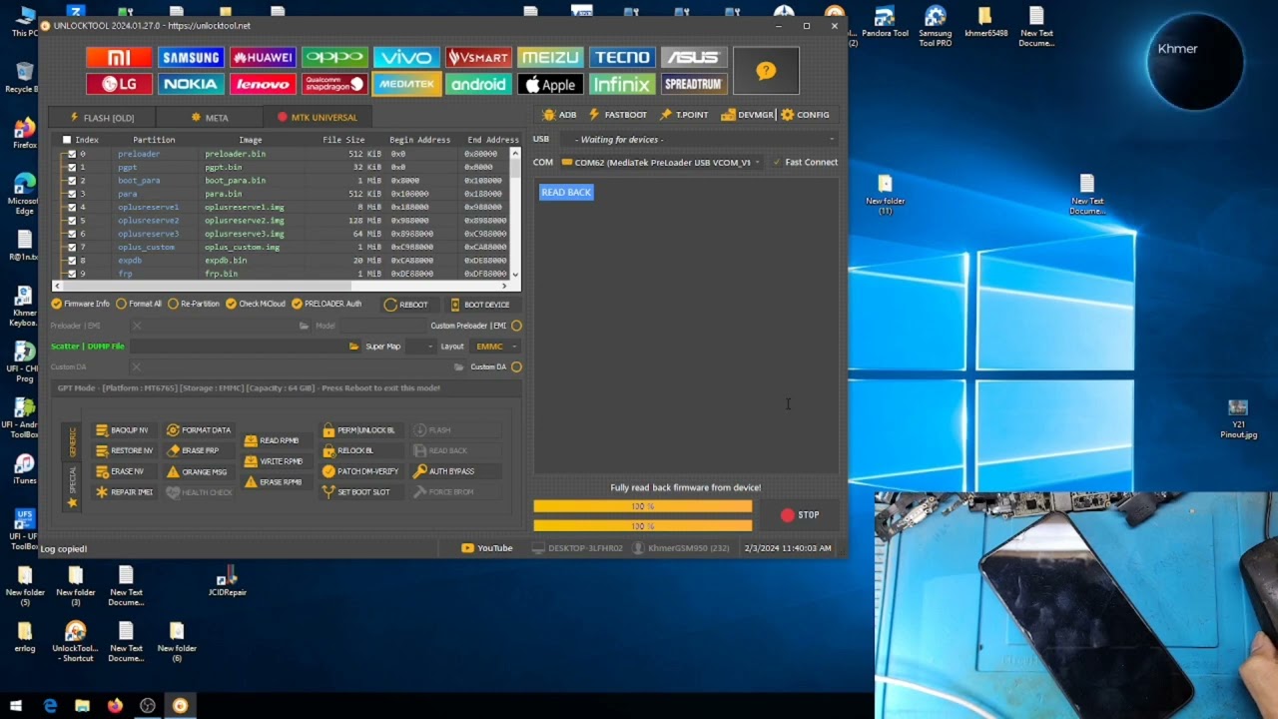
Task: Enable the Custom Preloader EMI toggle
Action: point(516,326)
